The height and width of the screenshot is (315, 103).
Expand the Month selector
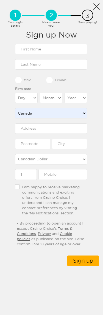[x=51, y=98]
